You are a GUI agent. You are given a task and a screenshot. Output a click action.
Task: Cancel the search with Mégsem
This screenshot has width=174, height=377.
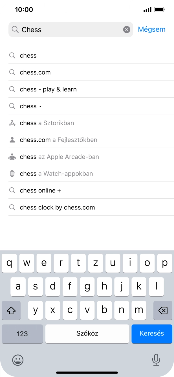coord(152,29)
